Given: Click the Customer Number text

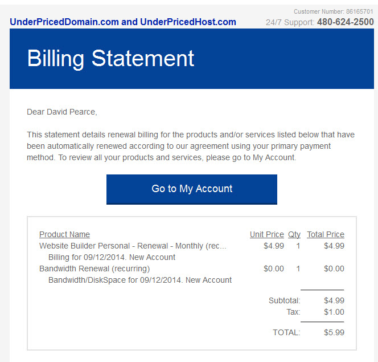Looking at the screenshot, I should [333, 11].
